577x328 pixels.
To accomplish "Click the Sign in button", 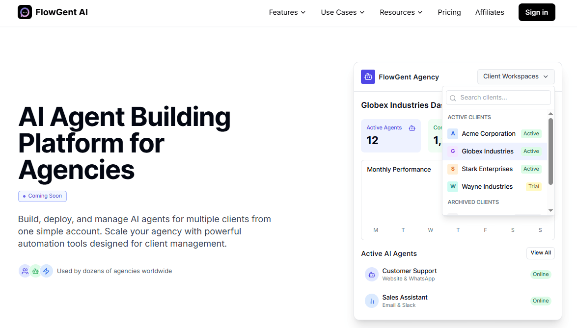I will point(537,12).
